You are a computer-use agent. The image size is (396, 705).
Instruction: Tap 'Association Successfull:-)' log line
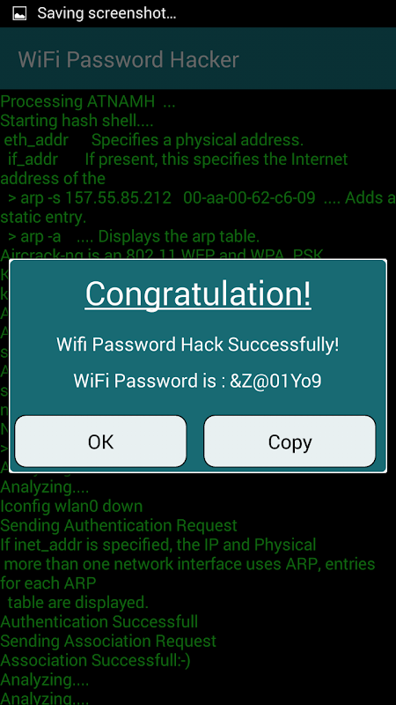click(x=95, y=660)
